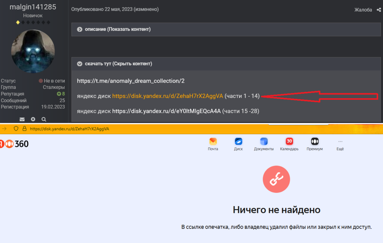Open the malgin141285 username profile
This screenshot has width=383, height=243.
point(33,7)
